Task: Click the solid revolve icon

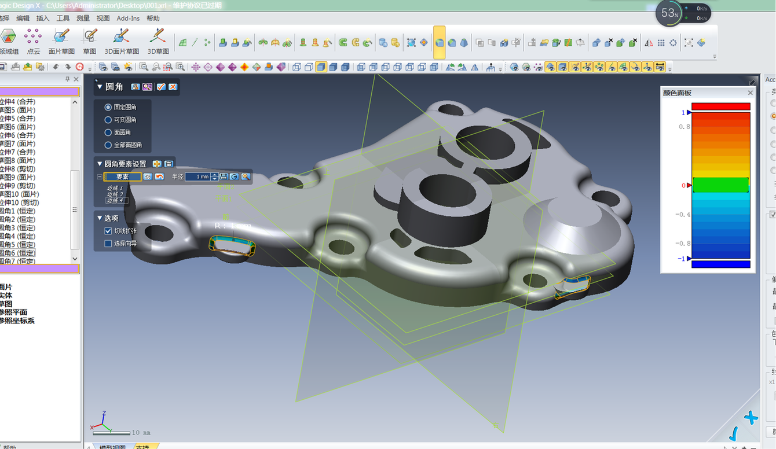Action: point(262,42)
